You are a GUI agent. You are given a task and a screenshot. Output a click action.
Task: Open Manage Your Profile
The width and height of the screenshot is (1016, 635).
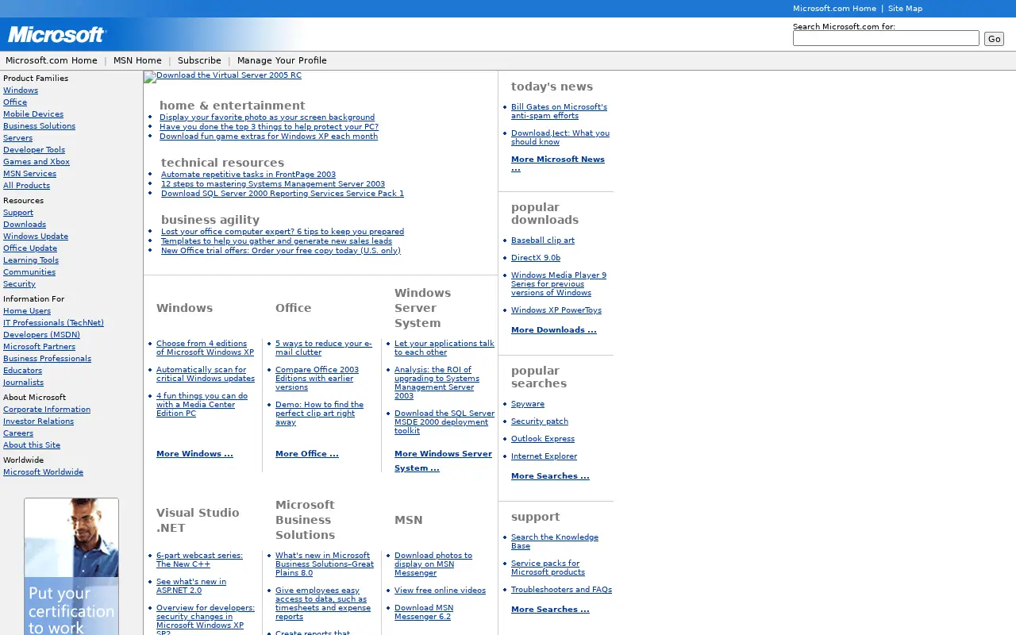coord(282,60)
